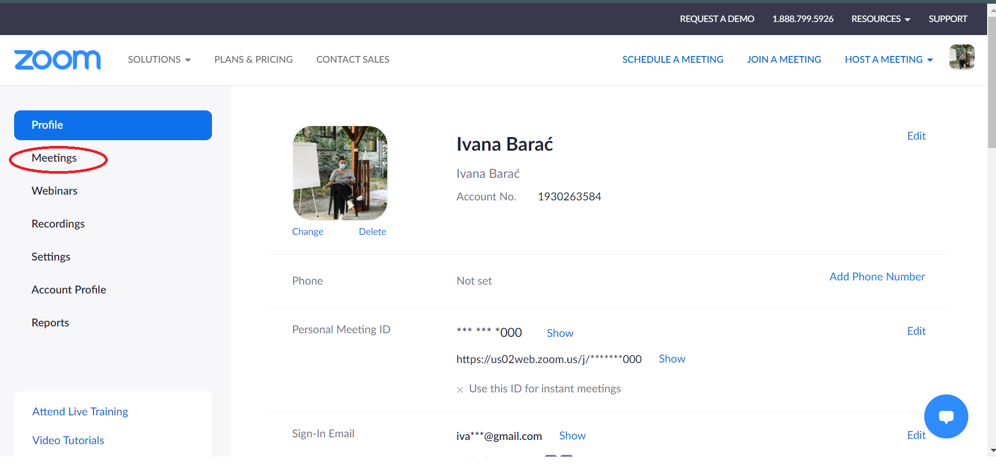Show the full Personal Meeting ID
This screenshot has width=996, height=464.
pos(560,333)
